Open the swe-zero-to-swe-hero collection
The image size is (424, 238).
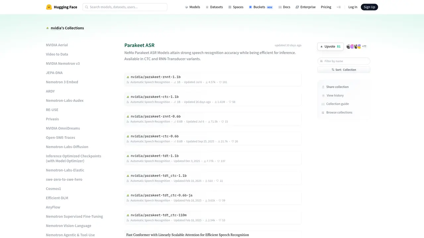pos(64,179)
